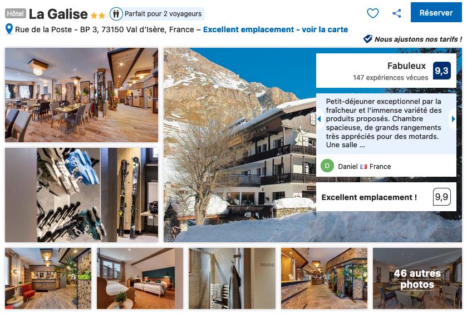The width and height of the screenshot is (467, 314).
Task: Click the two travelers icon badge
Action: click(x=116, y=14)
